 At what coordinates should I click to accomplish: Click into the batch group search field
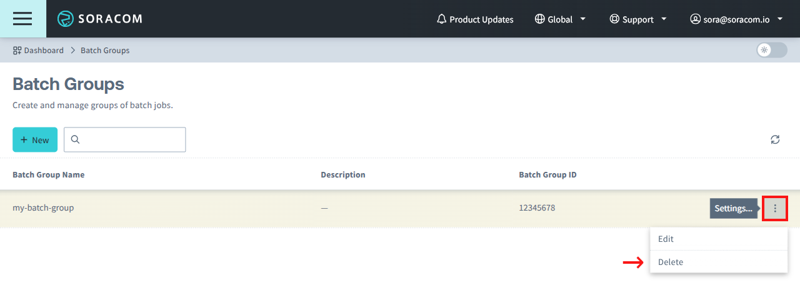(x=132, y=139)
